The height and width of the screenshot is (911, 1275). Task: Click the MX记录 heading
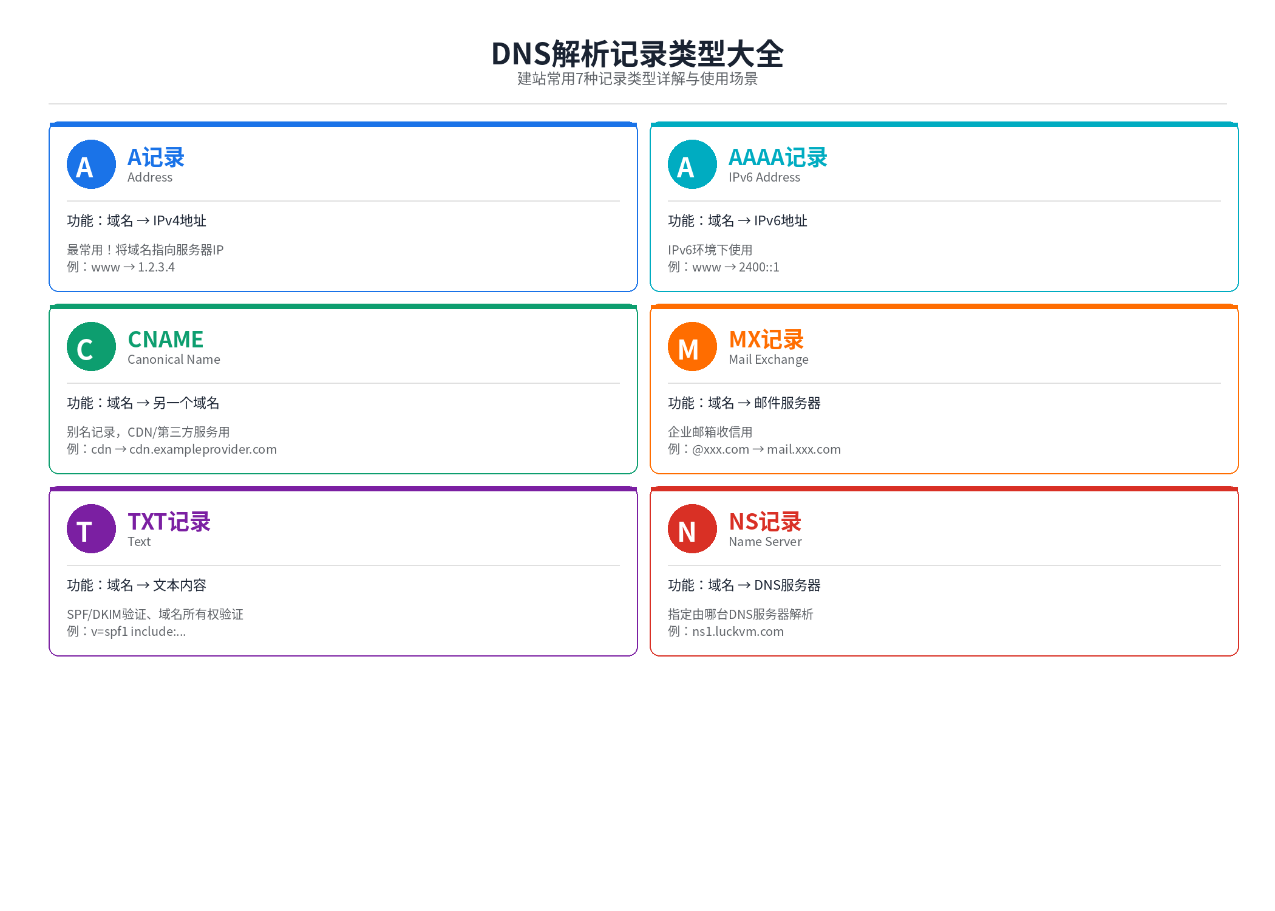point(766,339)
